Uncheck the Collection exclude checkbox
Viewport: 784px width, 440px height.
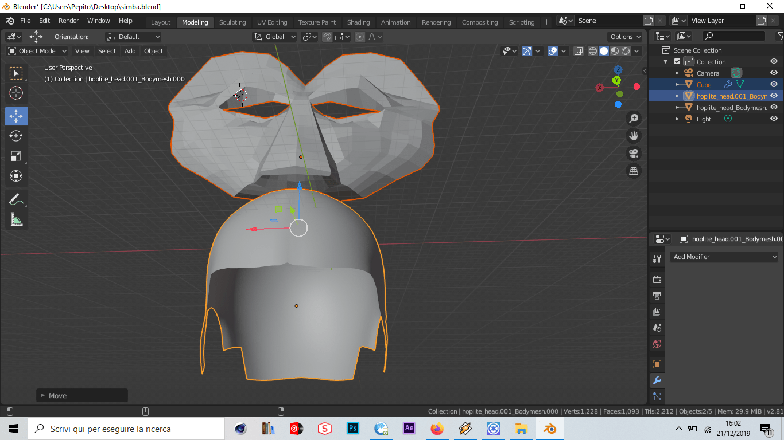pyautogui.click(x=677, y=62)
